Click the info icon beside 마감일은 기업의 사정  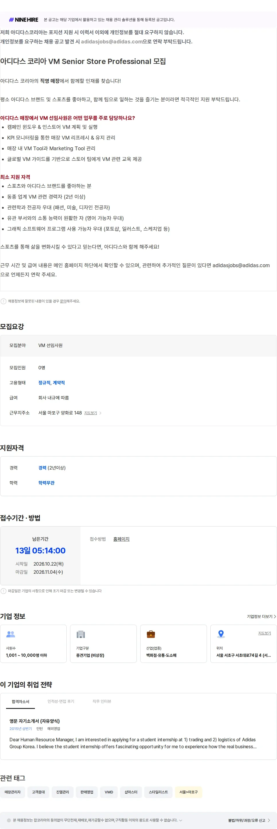click(x=3, y=591)
